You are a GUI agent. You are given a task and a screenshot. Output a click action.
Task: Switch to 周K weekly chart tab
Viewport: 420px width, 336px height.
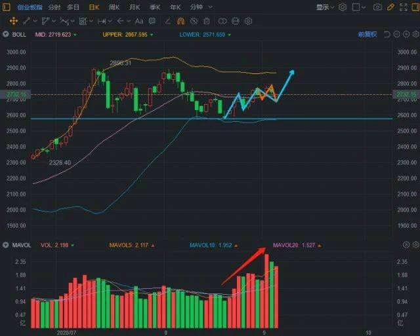114,7
